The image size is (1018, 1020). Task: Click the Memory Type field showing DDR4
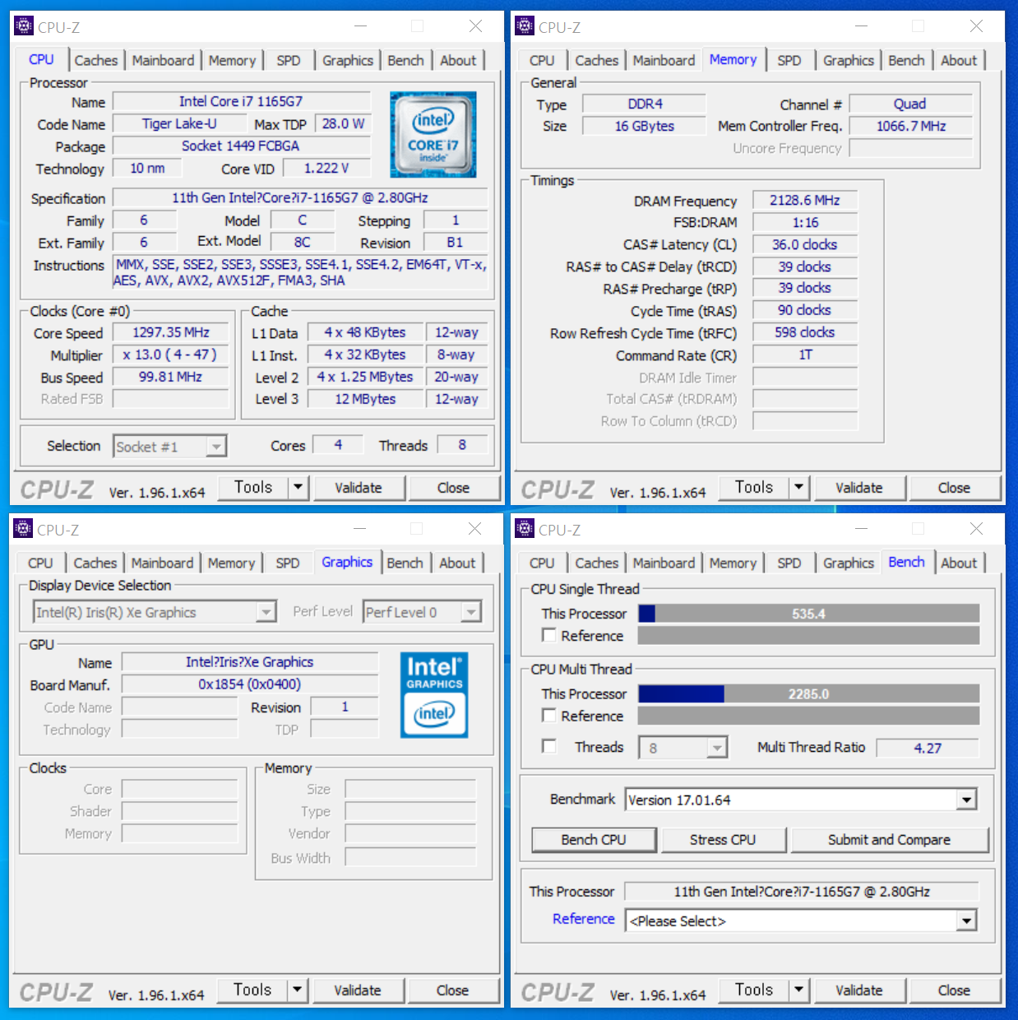point(644,104)
